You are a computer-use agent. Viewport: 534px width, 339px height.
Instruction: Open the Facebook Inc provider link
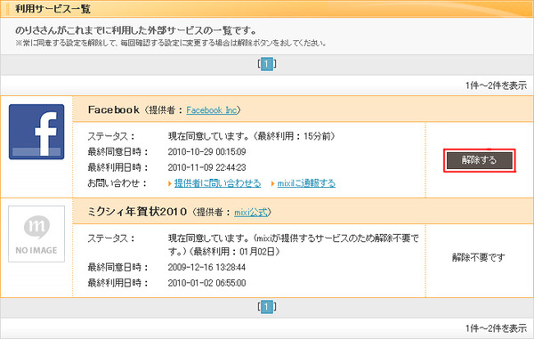pyautogui.click(x=211, y=110)
